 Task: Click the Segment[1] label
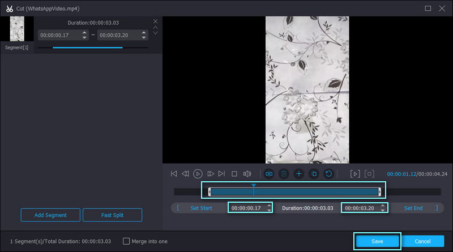point(17,48)
